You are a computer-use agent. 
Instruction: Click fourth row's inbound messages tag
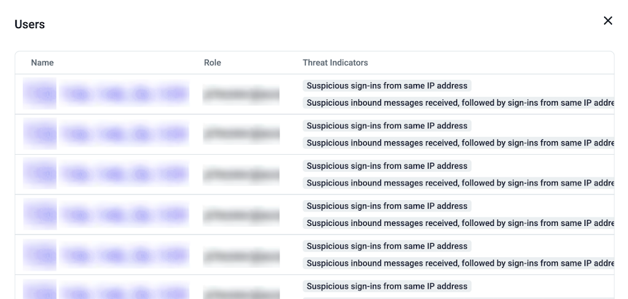coord(458,223)
